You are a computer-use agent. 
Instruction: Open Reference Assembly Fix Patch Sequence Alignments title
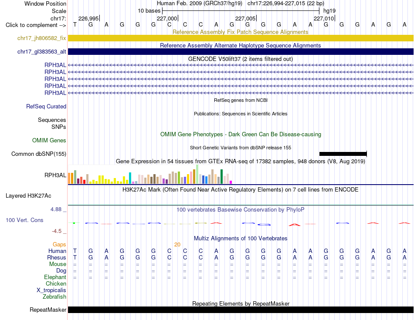pyautogui.click(x=240, y=32)
